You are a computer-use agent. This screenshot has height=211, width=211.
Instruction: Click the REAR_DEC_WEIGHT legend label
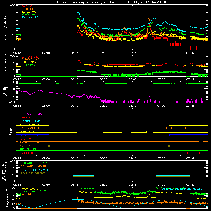32,174
